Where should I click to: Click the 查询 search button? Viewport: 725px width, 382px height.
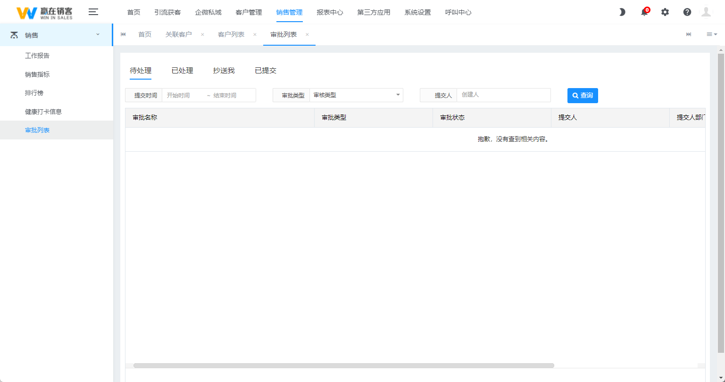click(x=583, y=95)
